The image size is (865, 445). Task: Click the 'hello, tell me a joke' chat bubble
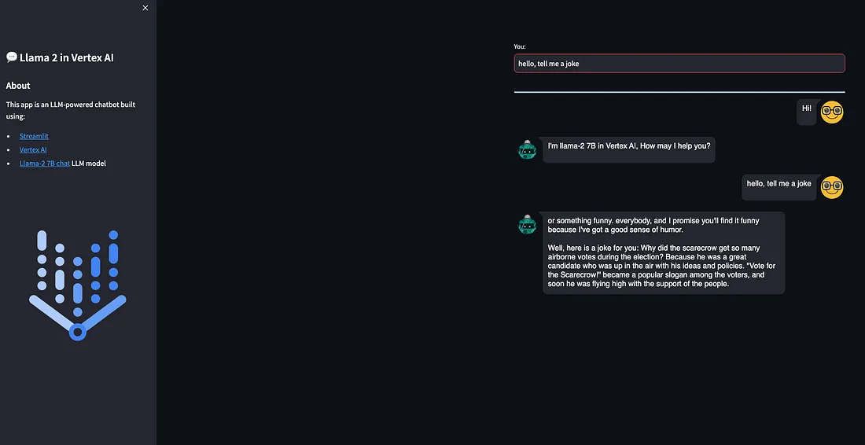(779, 187)
